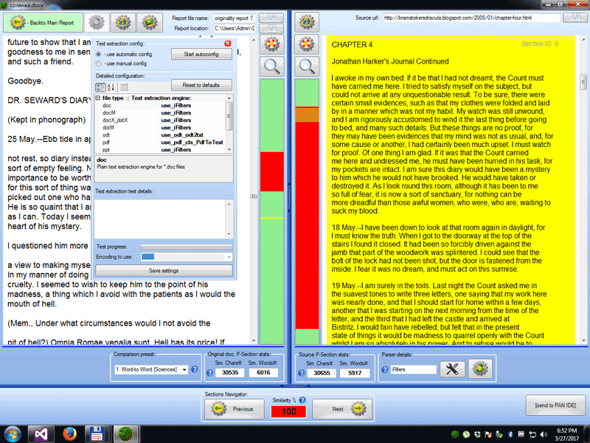This screenshot has width=590, height=443.
Task: Click the Start autoconfig button
Action: [x=201, y=54]
